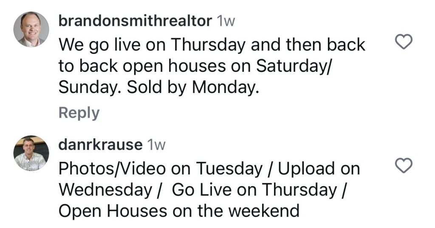Open brandonsmithrealtor's profile picture

[x=31, y=29]
